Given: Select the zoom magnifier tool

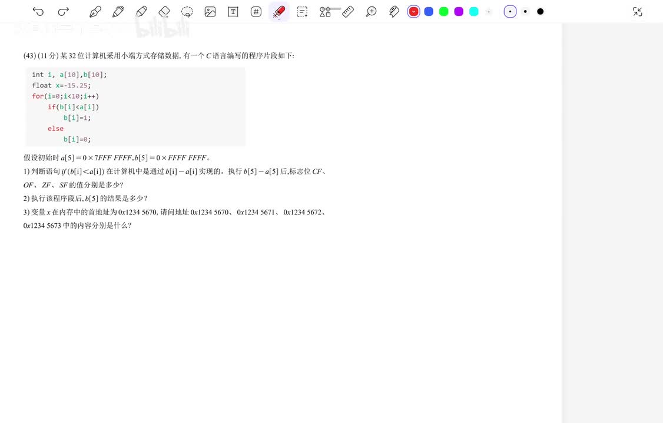Looking at the screenshot, I should click(x=371, y=11).
